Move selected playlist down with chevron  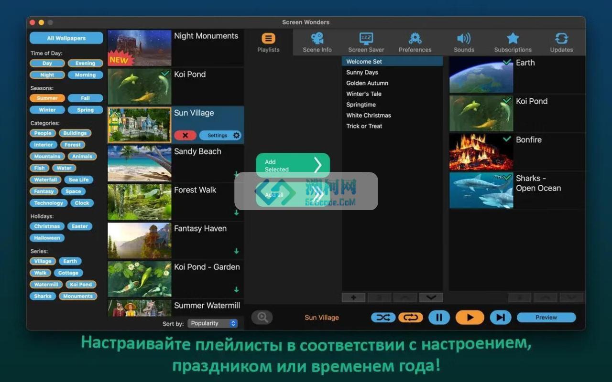point(431,297)
